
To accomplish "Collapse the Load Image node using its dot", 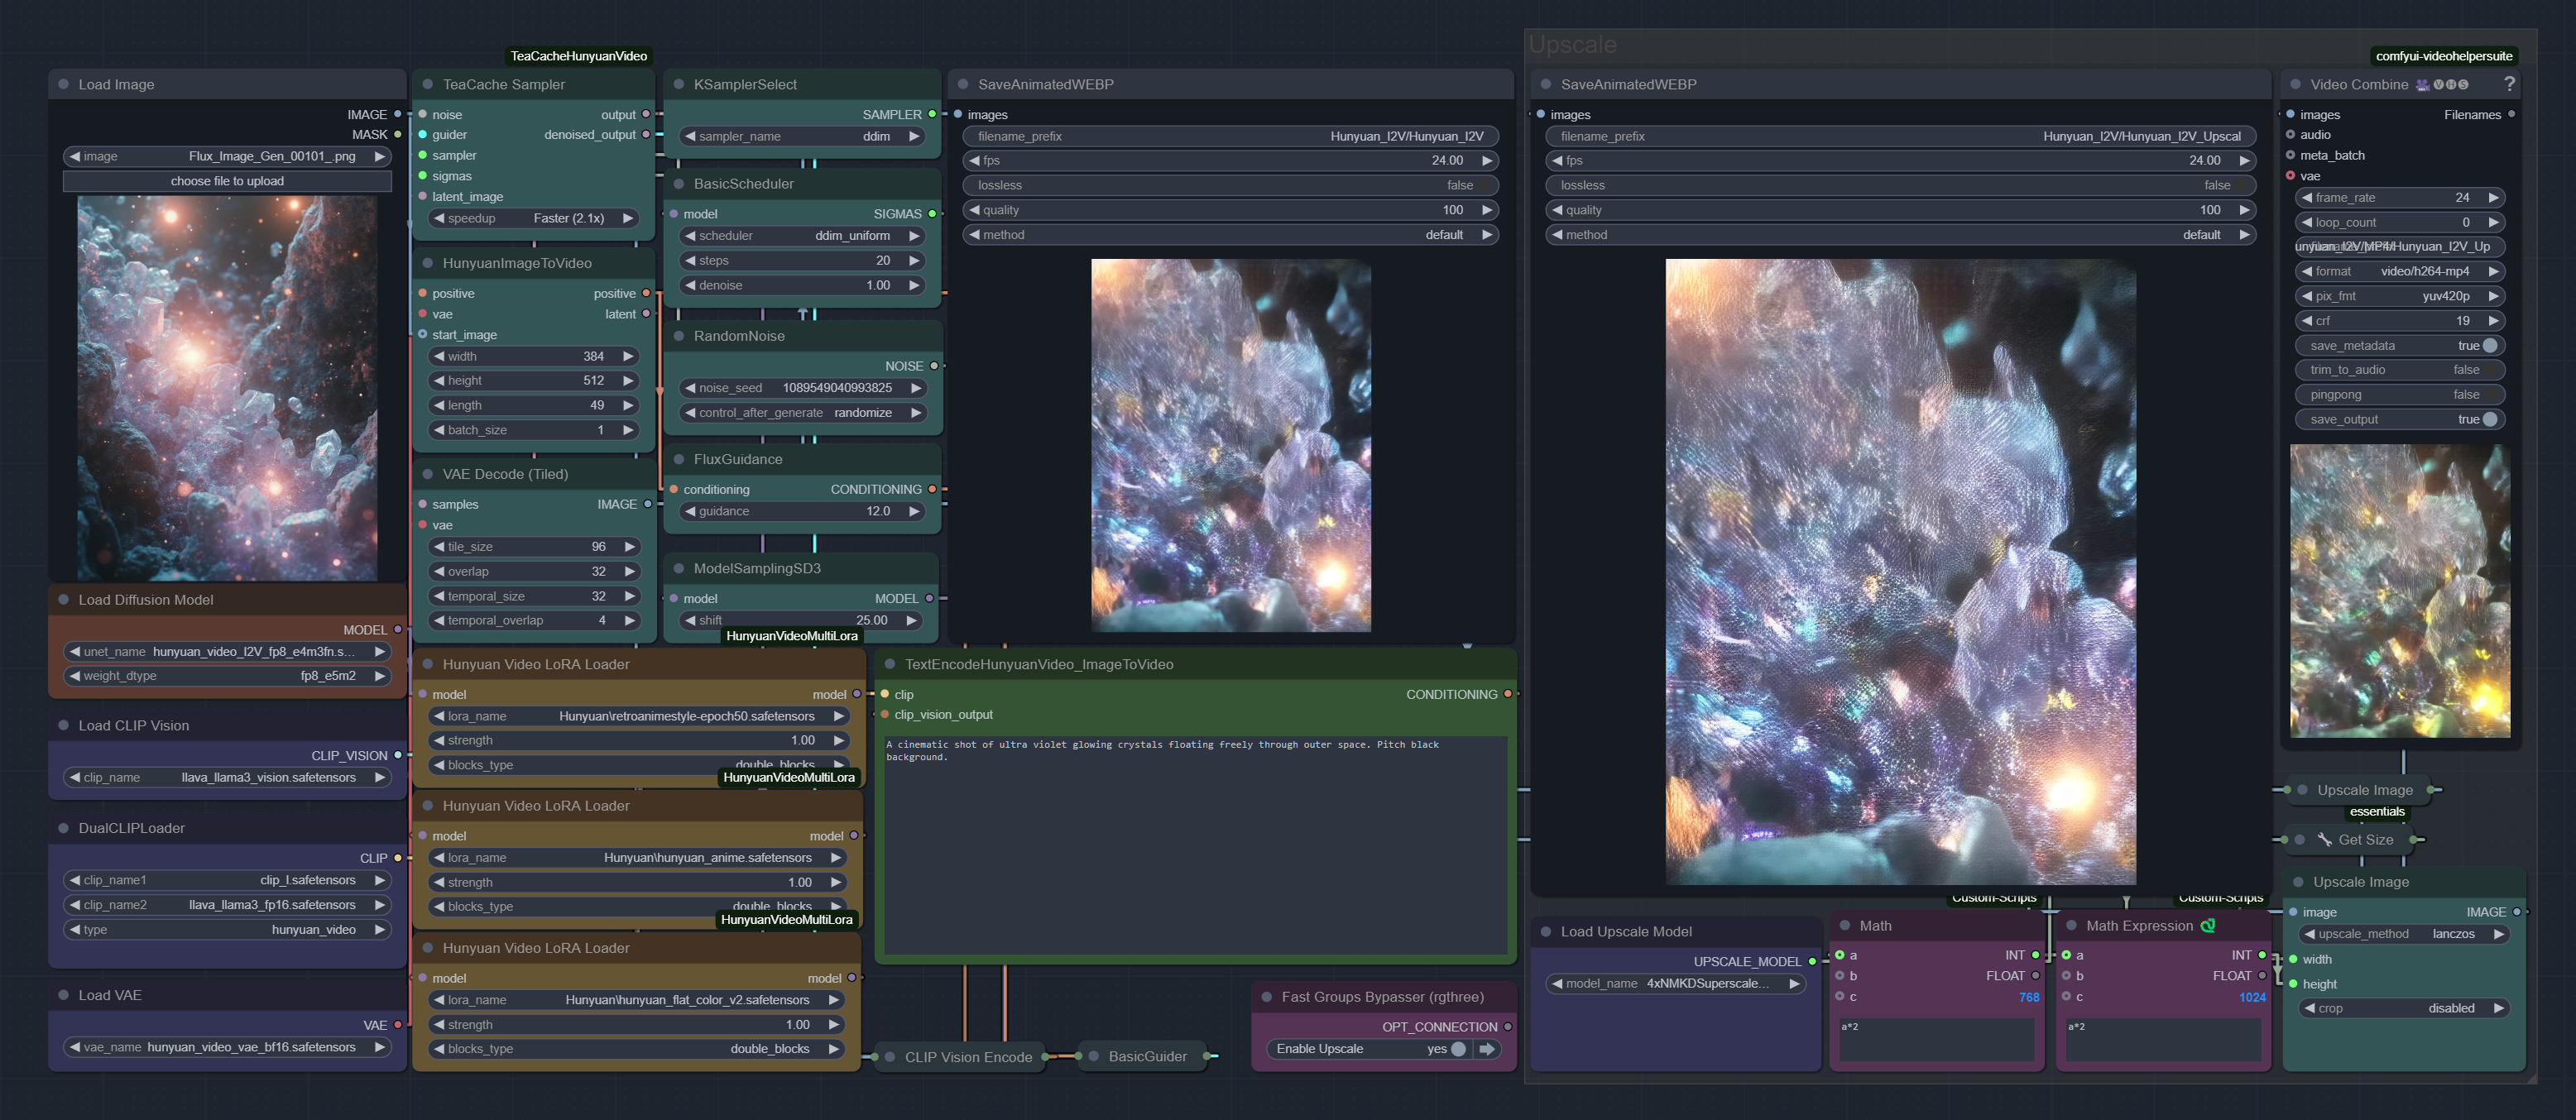I will coord(64,85).
